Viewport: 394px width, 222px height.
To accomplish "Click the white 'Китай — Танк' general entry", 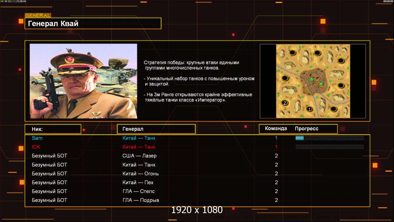I will pyautogui.click(x=139, y=165).
